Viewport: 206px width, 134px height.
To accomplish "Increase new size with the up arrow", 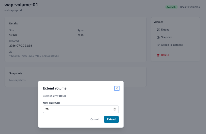I will 115,108.
